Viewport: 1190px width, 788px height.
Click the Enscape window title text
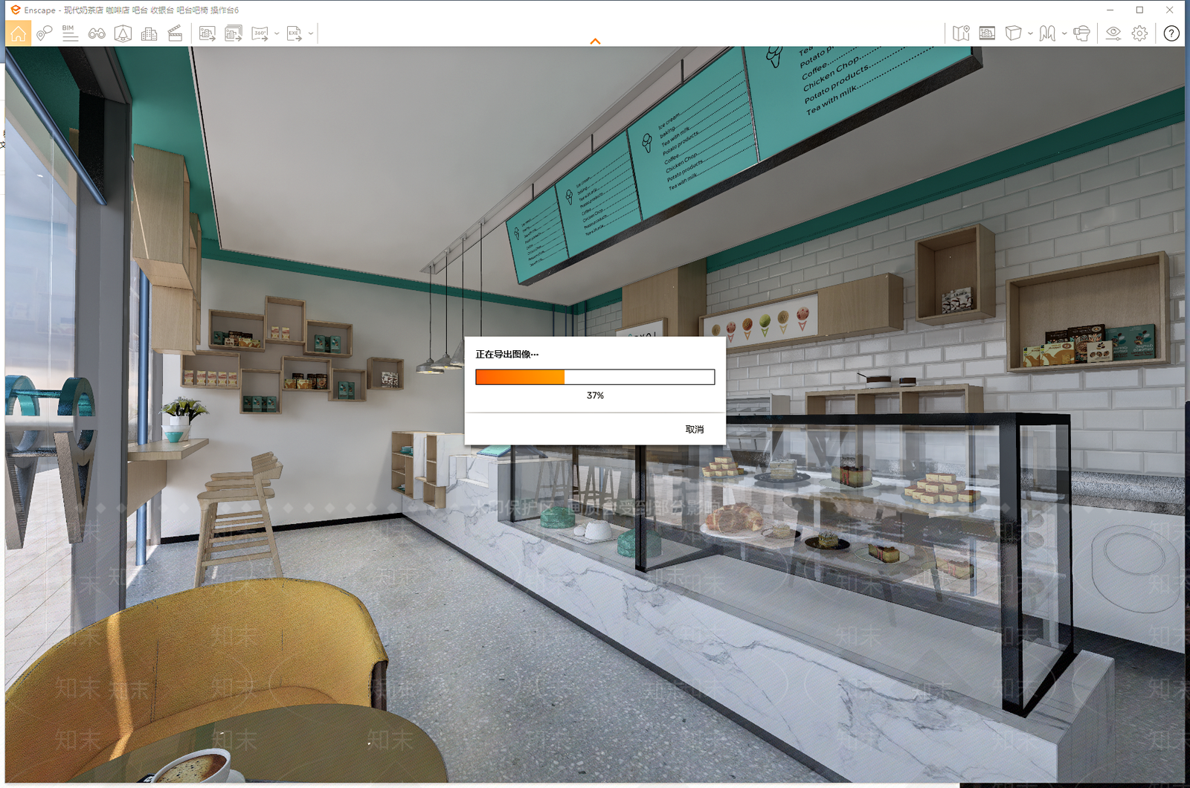pos(132,10)
